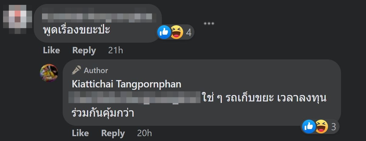This screenshot has width=366, height=141.
Task: View the reaction count of 4
Action: coord(189,32)
